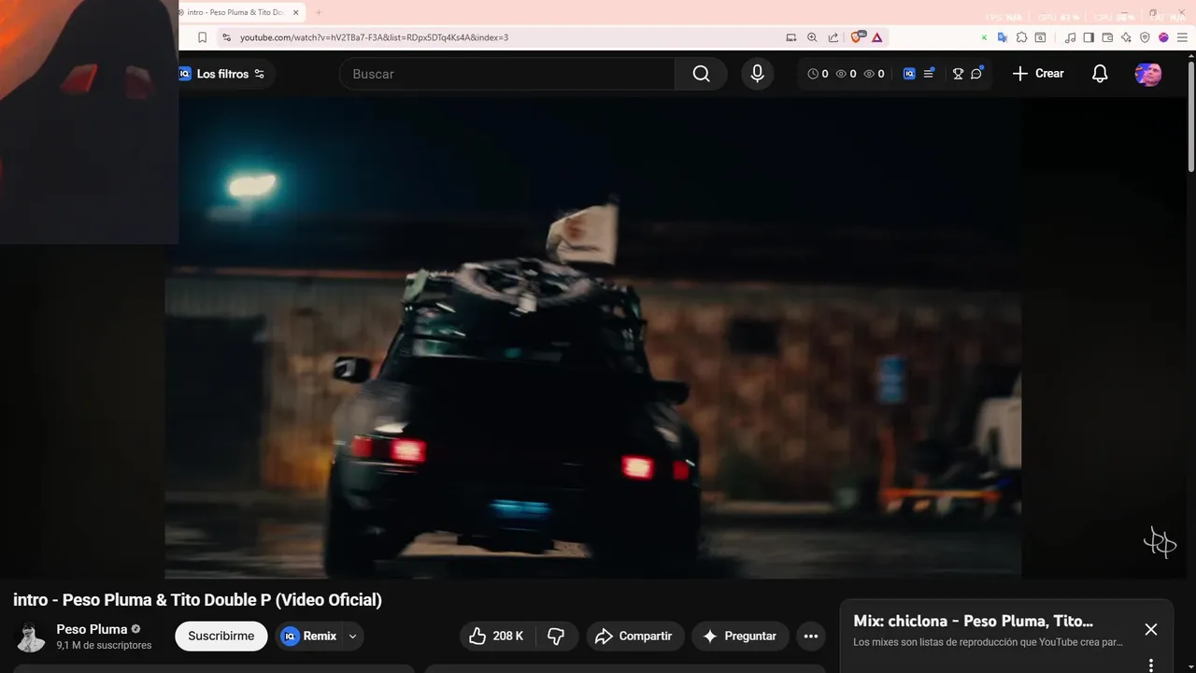Like the video with 208 K thumbs up

point(496,637)
